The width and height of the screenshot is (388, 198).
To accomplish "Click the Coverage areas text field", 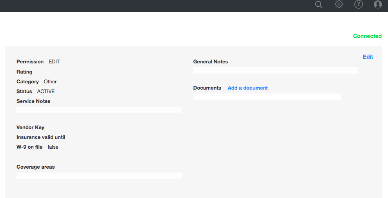I will coord(99,176).
